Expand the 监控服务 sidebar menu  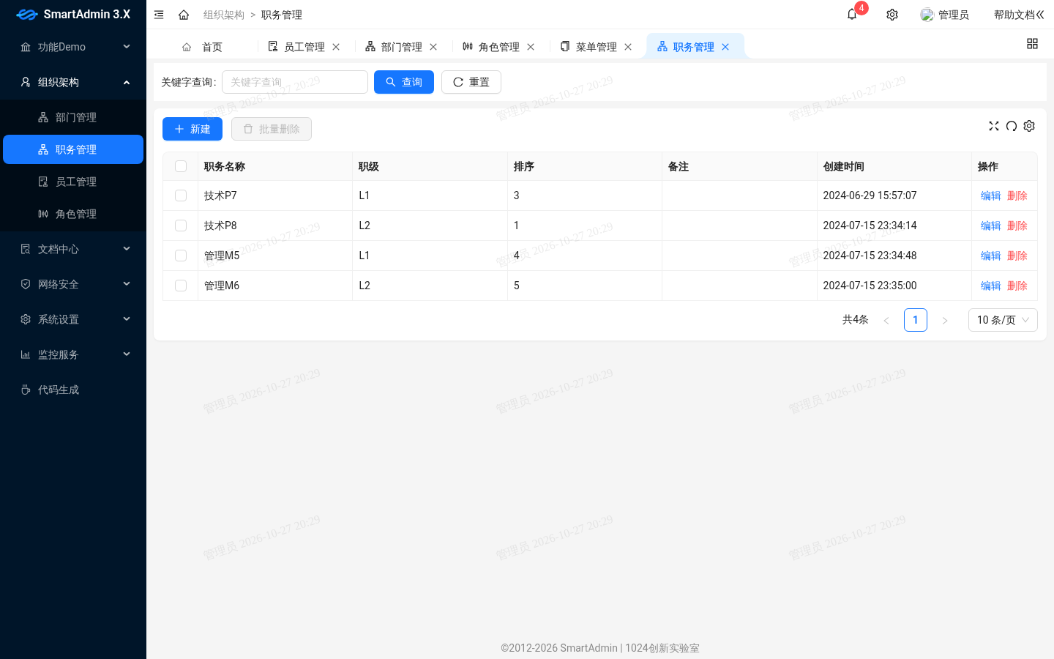pyautogui.click(x=73, y=354)
